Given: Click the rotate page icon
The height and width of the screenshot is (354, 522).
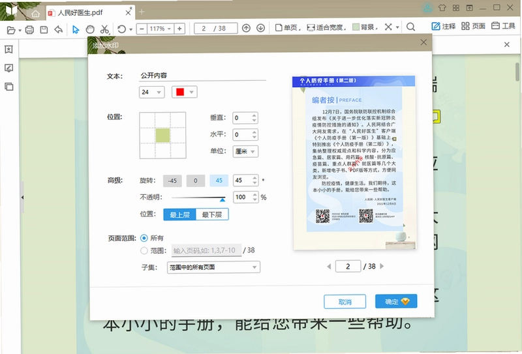Looking at the screenshot, I should tap(121, 29).
